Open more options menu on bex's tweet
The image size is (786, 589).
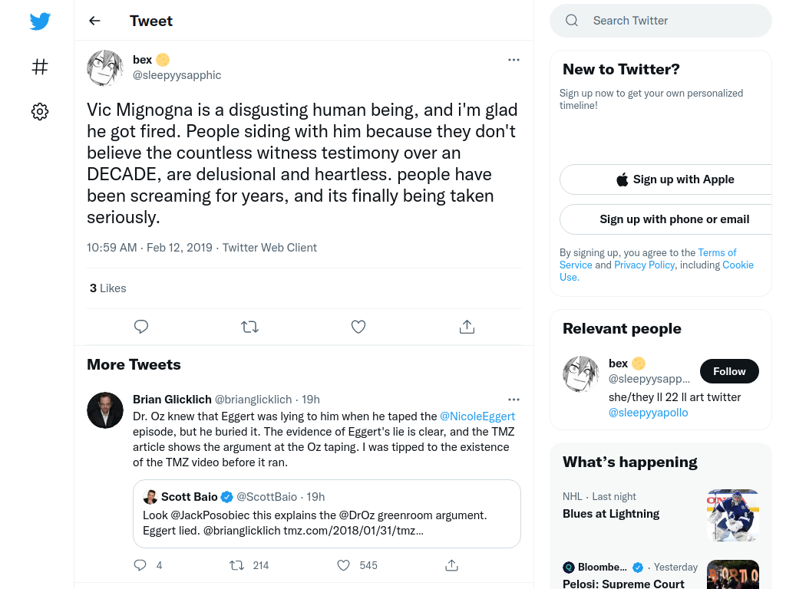(x=514, y=60)
